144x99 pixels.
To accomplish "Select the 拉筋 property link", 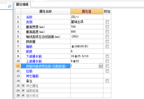I will tap(29, 71).
